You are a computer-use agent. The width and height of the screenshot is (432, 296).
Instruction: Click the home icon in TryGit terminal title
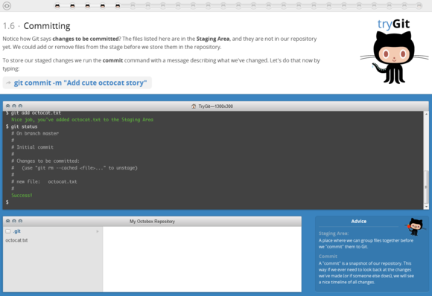click(194, 106)
